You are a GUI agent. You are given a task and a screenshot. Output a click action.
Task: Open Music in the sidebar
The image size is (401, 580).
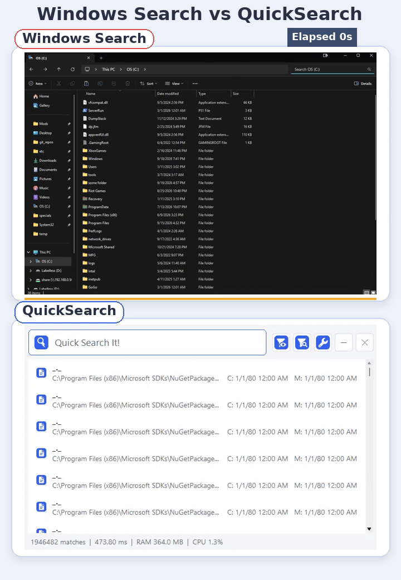41,188
